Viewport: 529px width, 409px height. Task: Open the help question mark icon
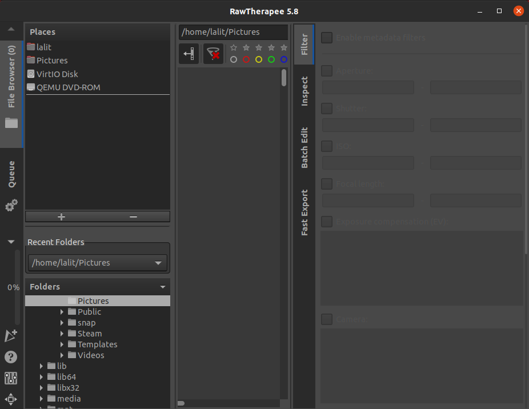tap(11, 357)
